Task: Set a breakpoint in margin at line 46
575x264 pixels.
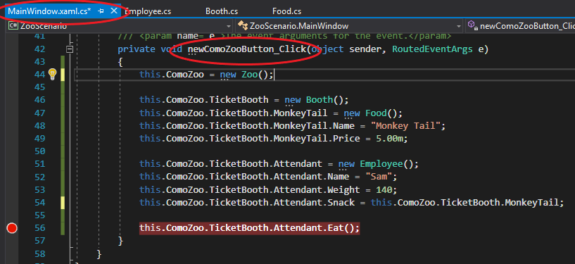Action: pyautogui.click(x=12, y=100)
